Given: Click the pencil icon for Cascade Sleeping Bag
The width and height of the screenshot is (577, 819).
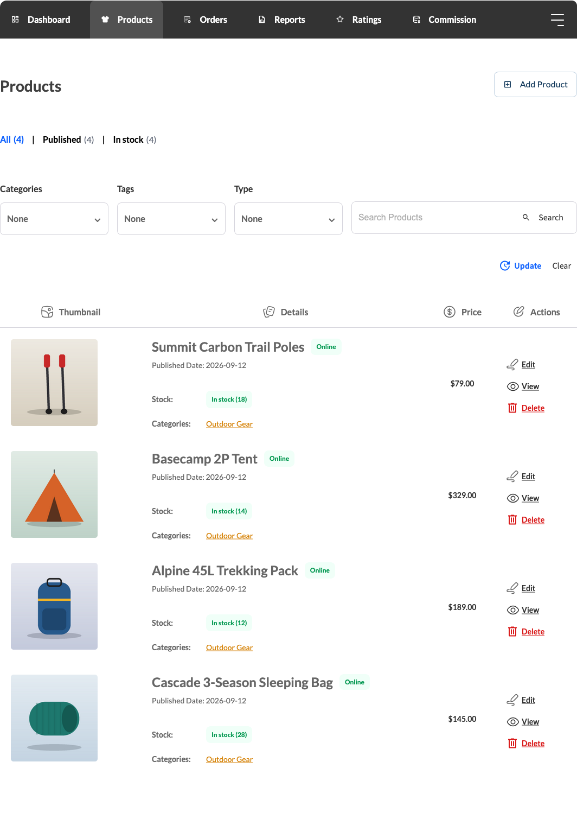Looking at the screenshot, I should click(x=512, y=700).
